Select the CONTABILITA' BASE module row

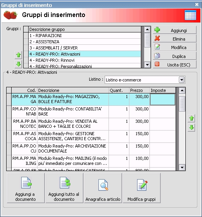(x=93, y=112)
